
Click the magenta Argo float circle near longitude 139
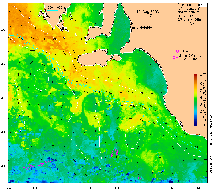(x=139, y=178)
